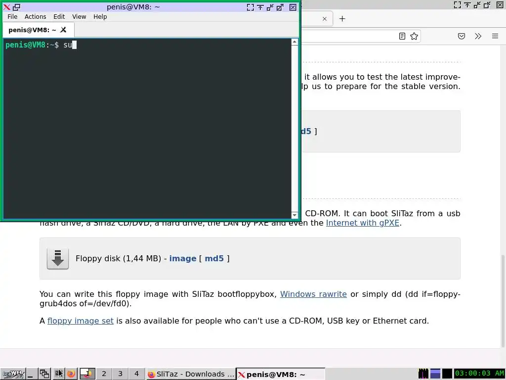506x380 pixels.
Task: Click the network monitor tray graph
Action: coord(447,374)
